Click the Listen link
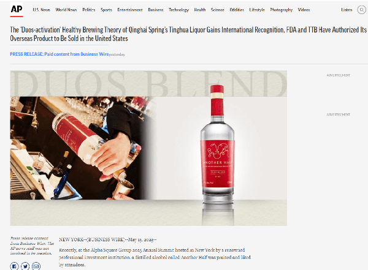 pyautogui.click(x=347, y=10)
